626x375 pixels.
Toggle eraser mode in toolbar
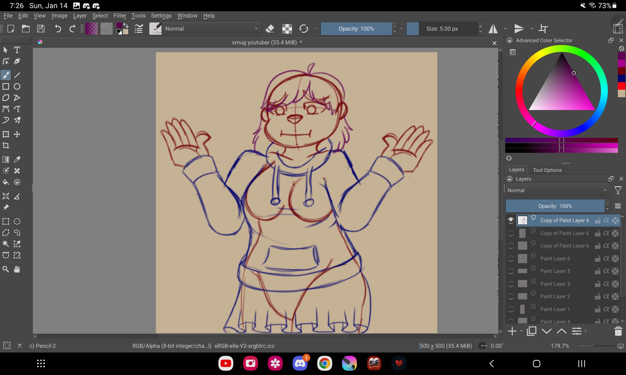point(269,29)
